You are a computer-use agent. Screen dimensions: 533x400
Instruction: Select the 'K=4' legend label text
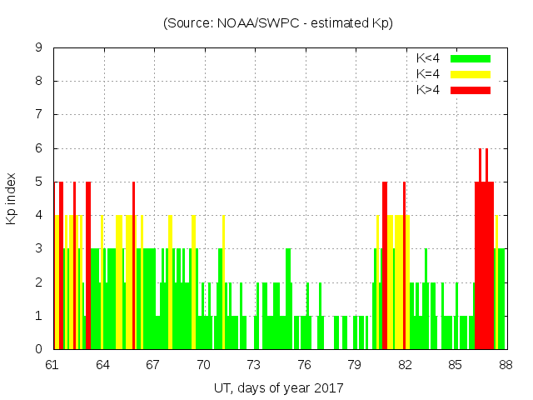428,74
